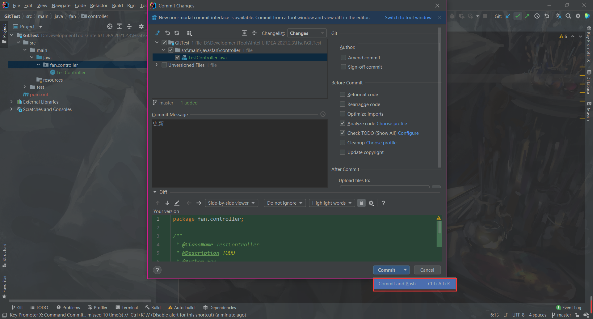Show Git history clock icon in the toolbar
Screen dimensions: 593x319
tap(537, 16)
